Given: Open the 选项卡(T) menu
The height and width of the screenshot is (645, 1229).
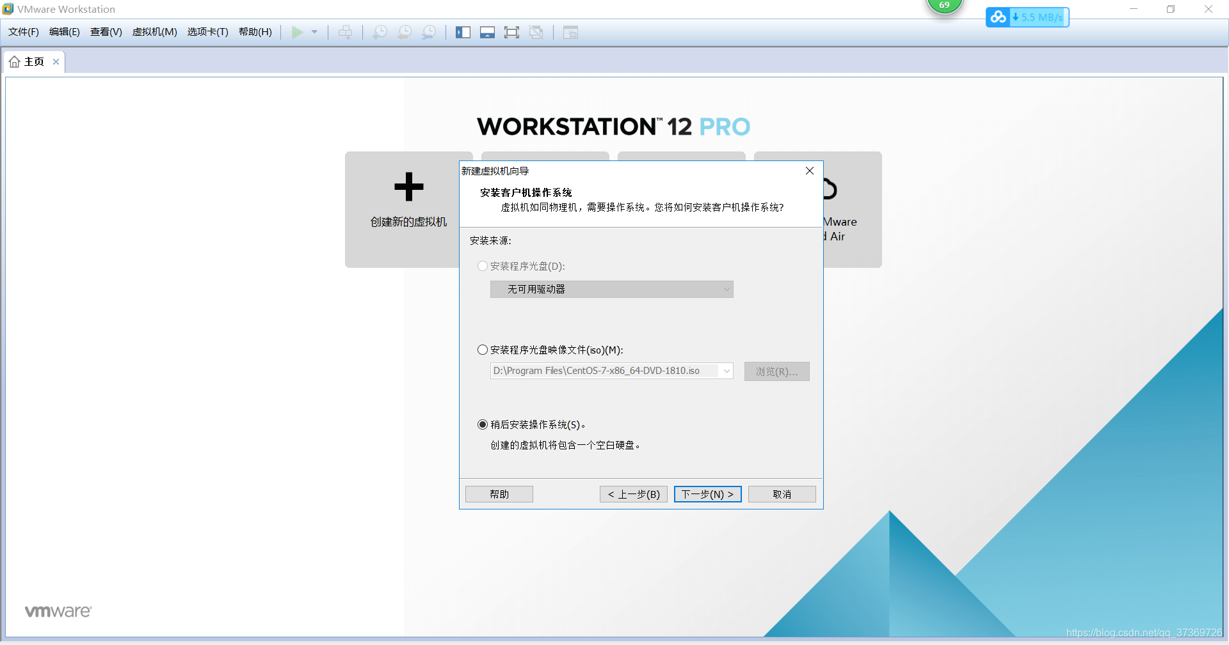Looking at the screenshot, I should 208,32.
